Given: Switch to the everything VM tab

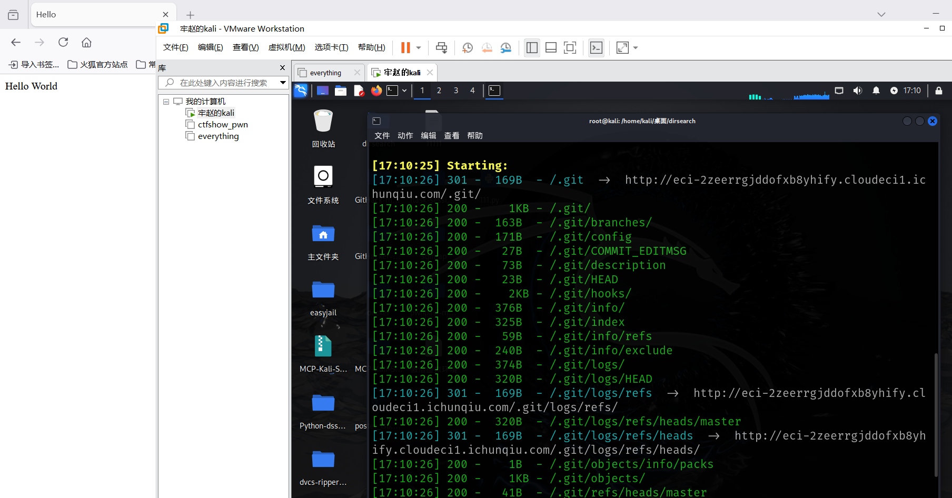Looking at the screenshot, I should pos(325,73).
